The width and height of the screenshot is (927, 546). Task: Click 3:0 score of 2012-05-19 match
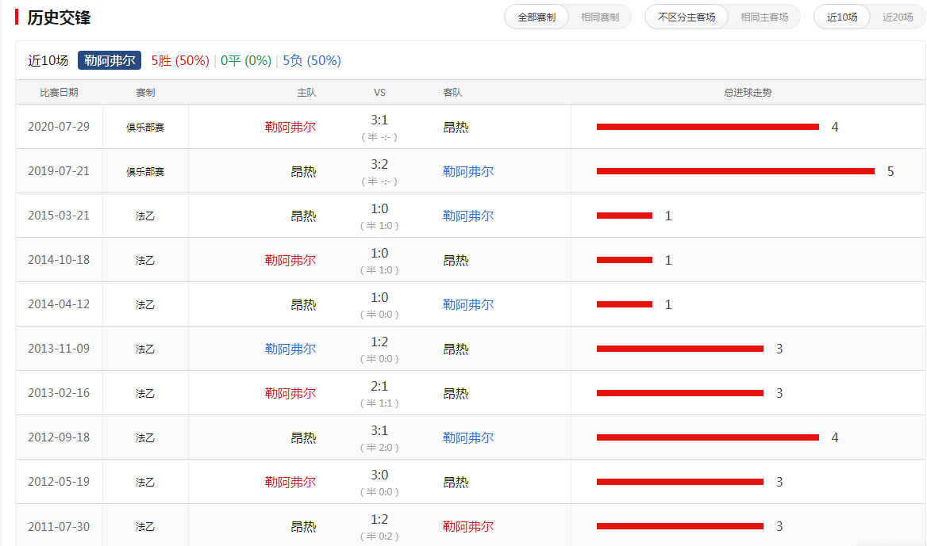[379, 475]
